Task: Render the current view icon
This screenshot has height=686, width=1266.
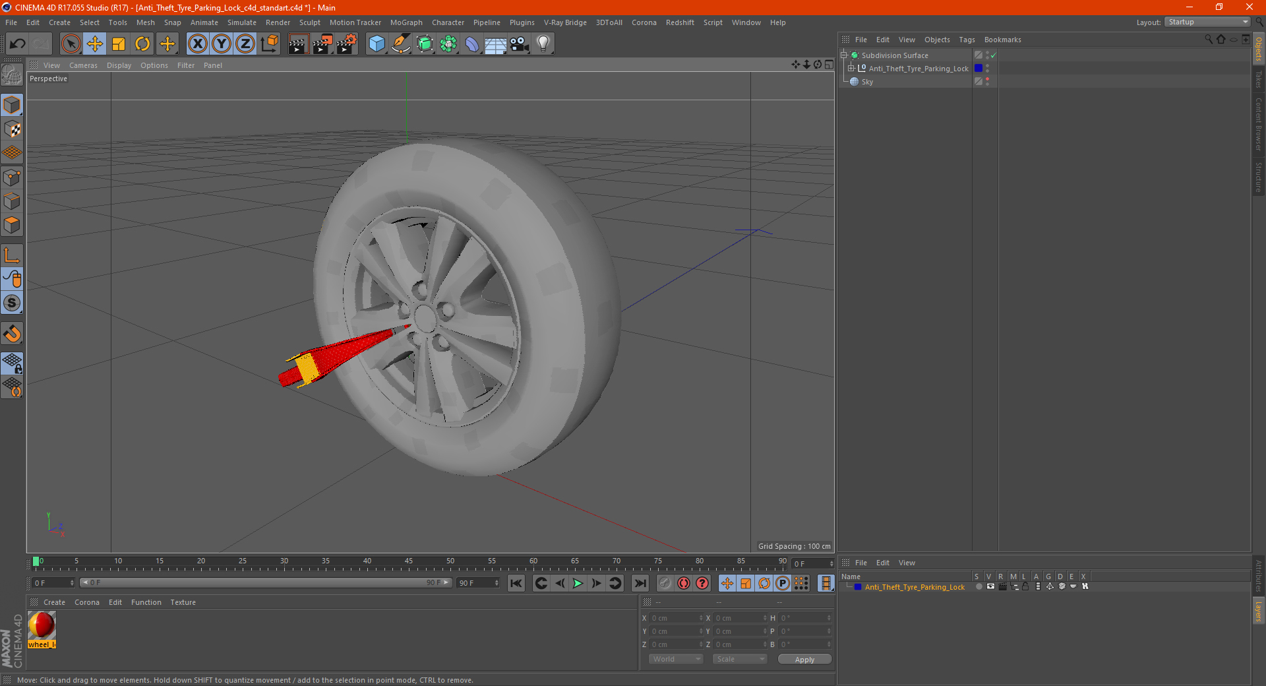Action: (298, 44)
